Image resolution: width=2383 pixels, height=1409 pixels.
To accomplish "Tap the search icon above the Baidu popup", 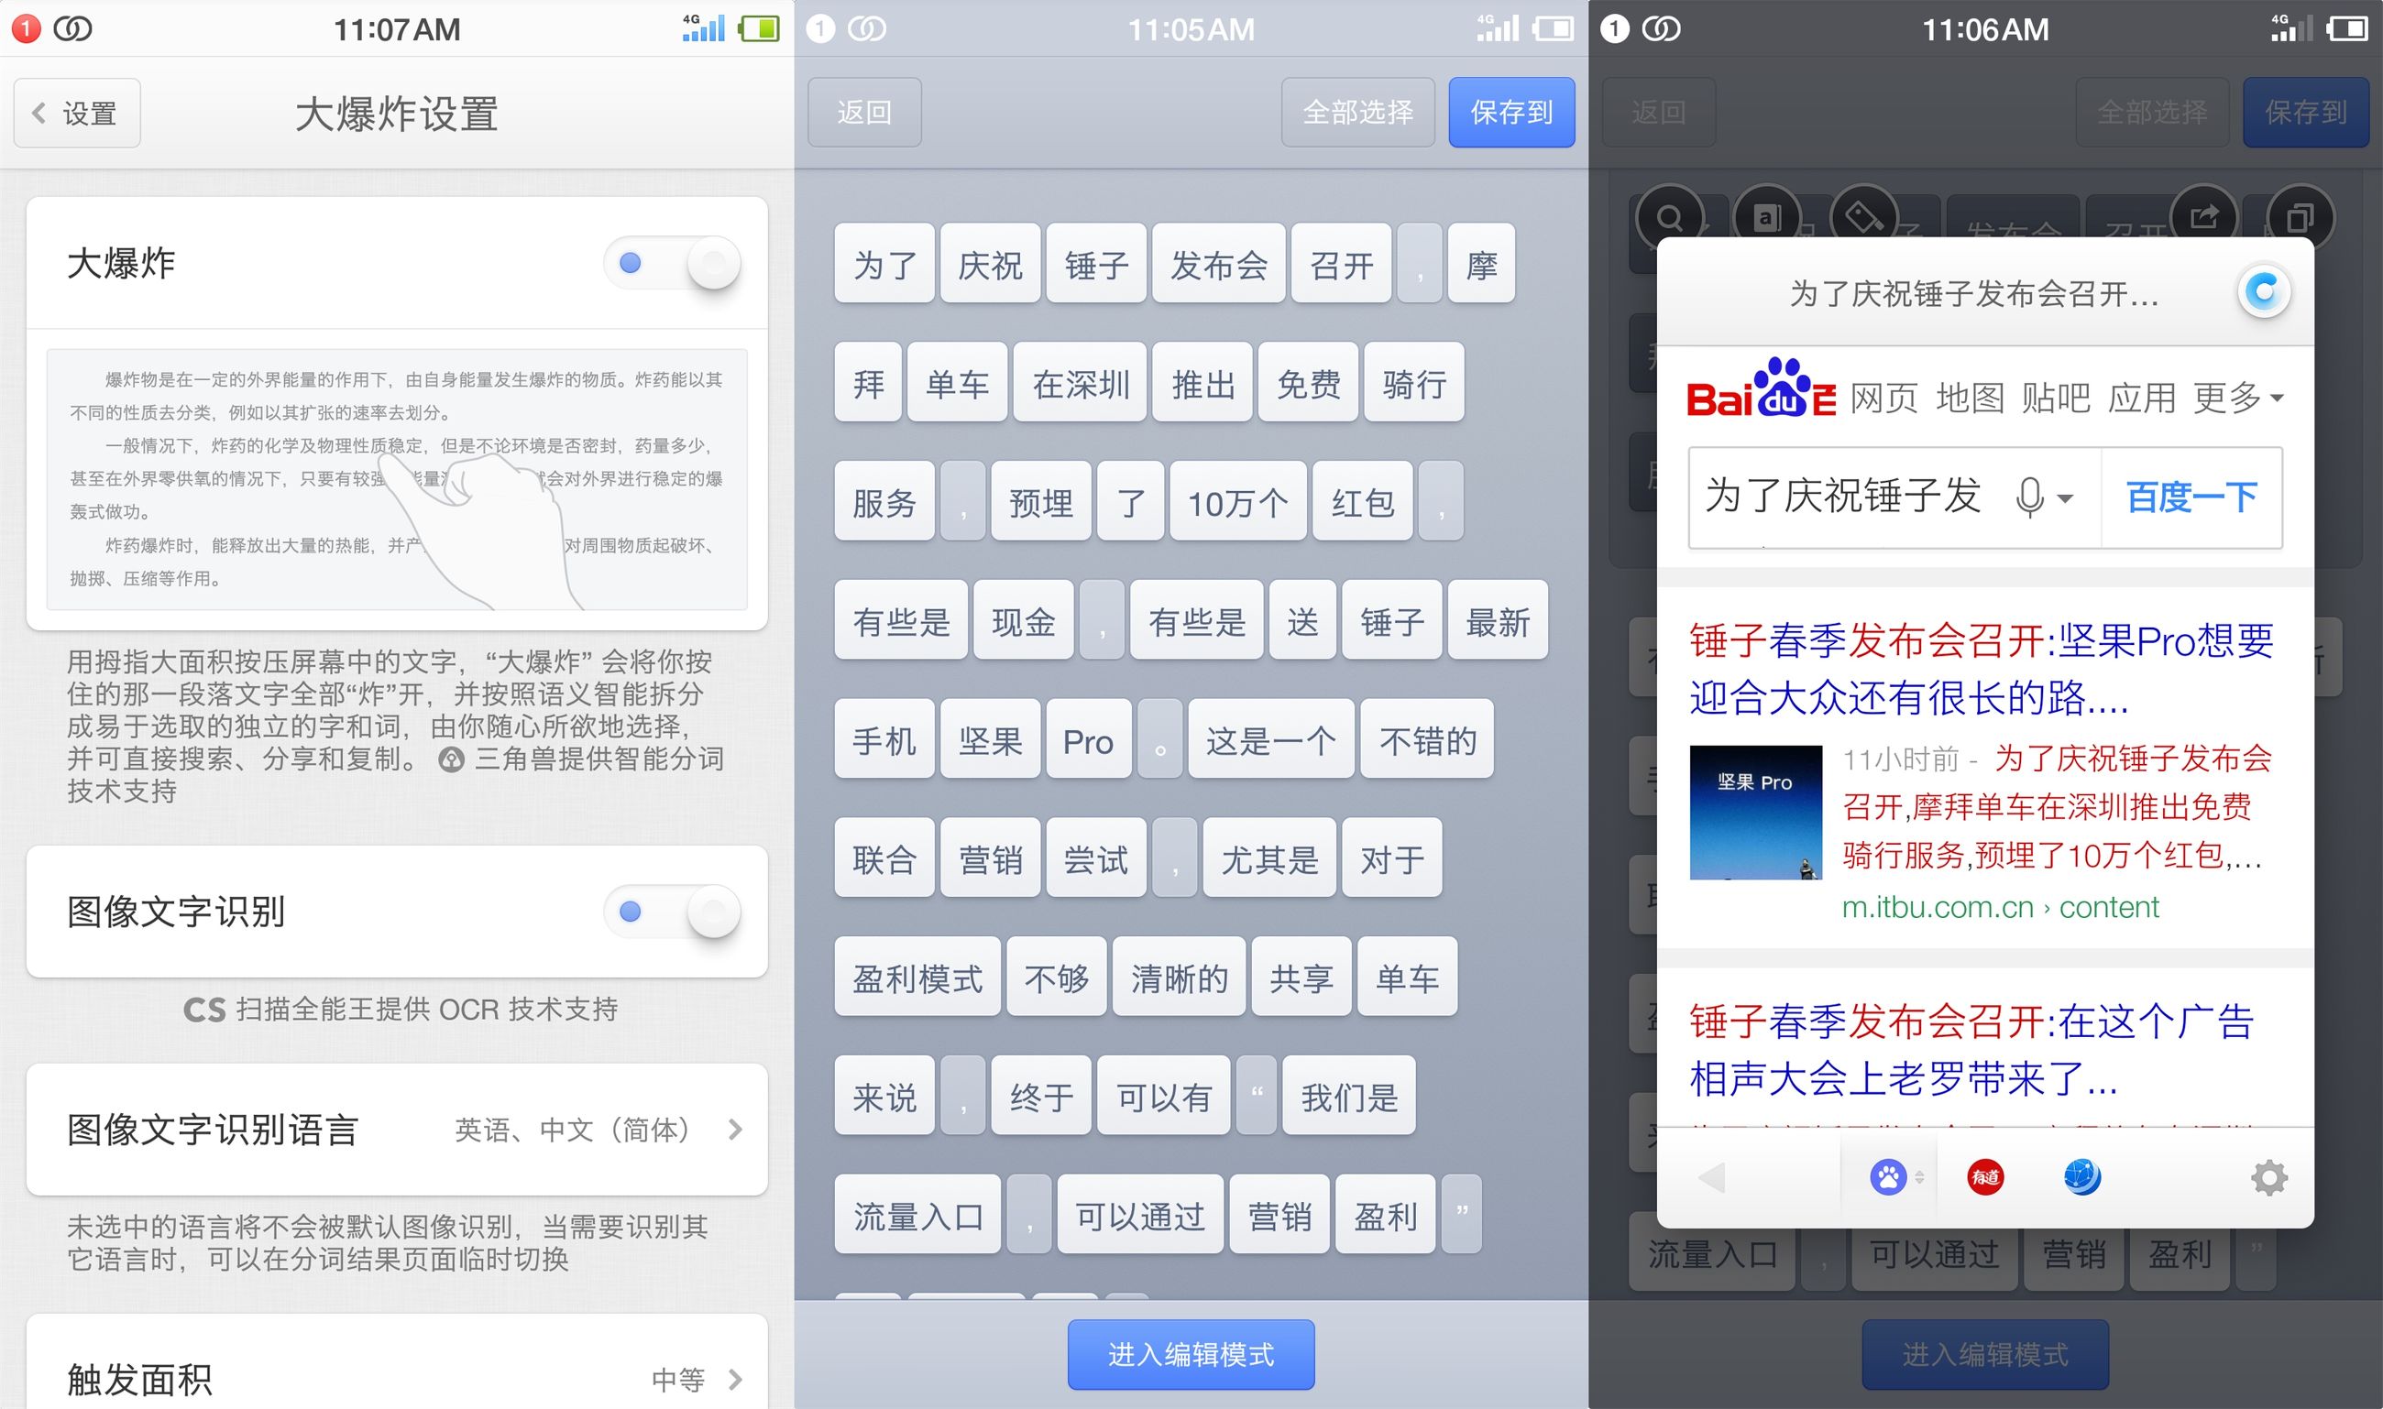I will 1669,218.
